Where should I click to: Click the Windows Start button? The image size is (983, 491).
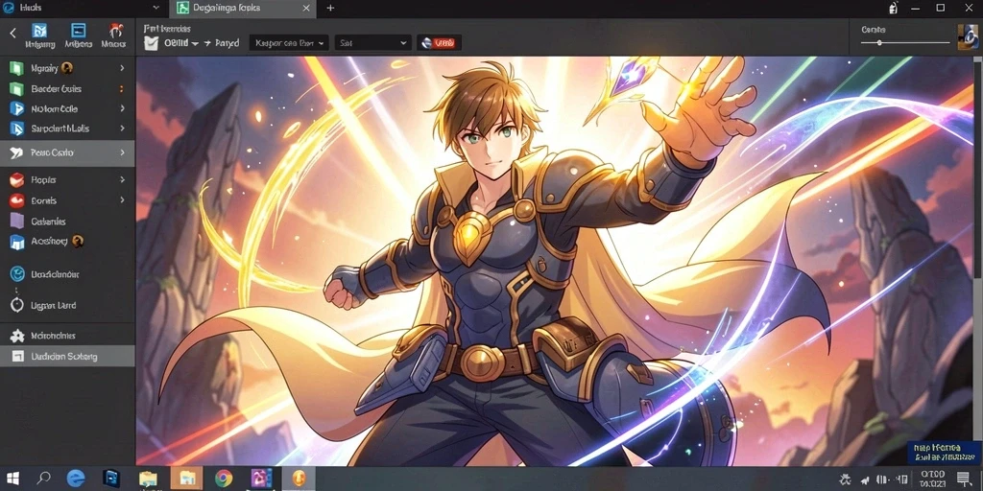12,479
